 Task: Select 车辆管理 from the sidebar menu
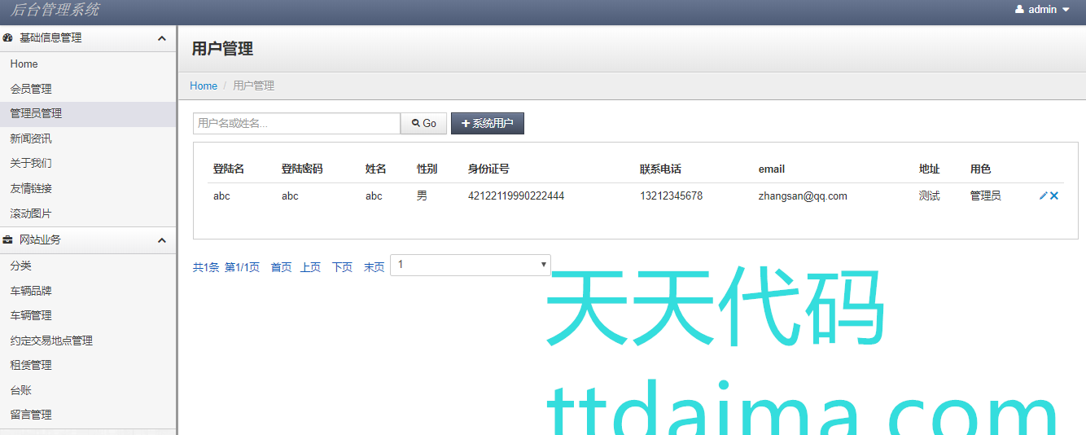(x=31, y=315)
